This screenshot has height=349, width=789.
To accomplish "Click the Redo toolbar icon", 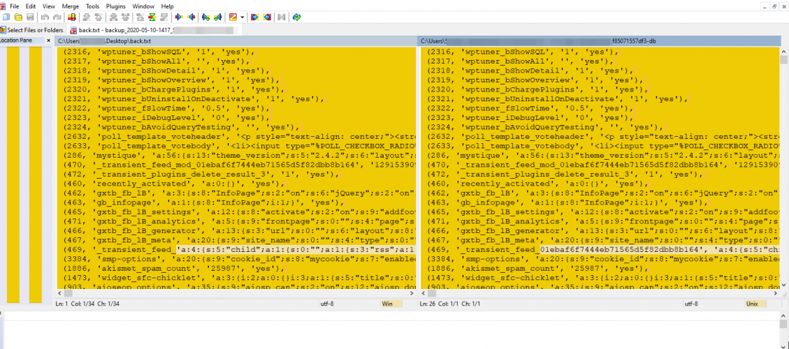I will (x=57, y=17).
